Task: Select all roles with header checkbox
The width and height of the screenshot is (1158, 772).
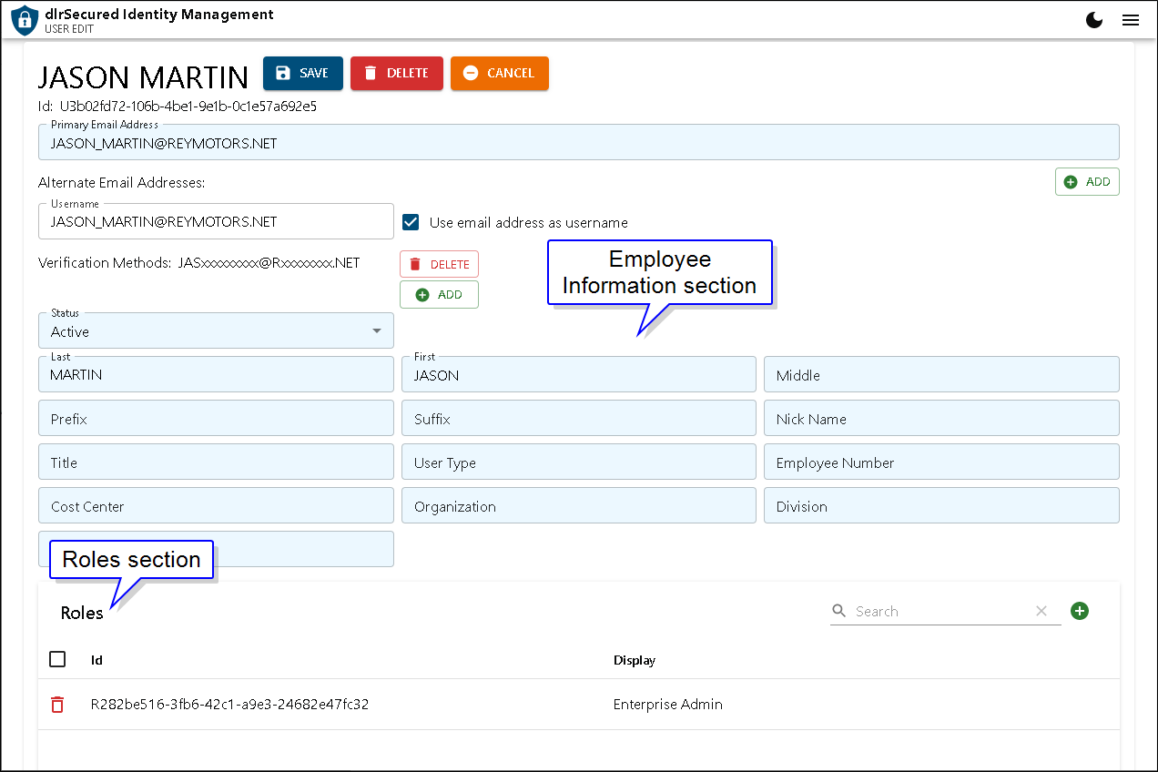Action: pos(57,659)
